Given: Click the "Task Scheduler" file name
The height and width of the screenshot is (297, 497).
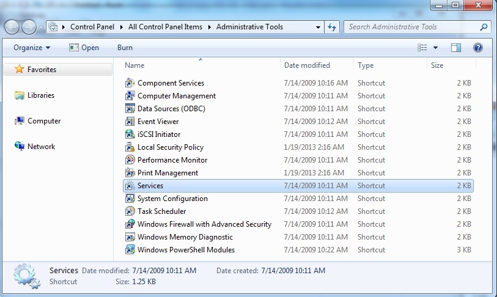Looking at the screenshot, I should coord(161,211).
